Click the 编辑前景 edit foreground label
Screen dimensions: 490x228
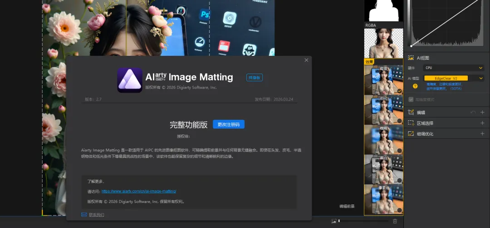point(347,206)
